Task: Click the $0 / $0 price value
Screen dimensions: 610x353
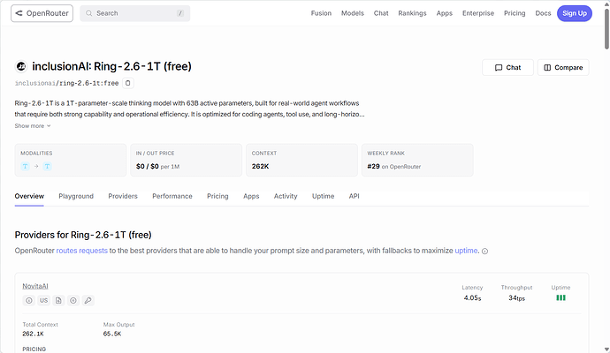Action: click(x=147, y=166)
